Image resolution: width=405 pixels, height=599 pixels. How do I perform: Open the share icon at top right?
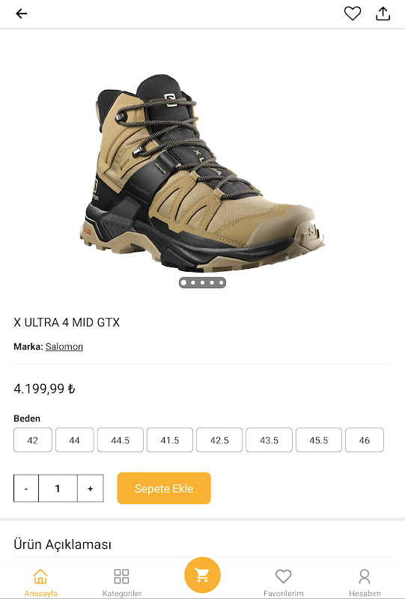(383, 13)
